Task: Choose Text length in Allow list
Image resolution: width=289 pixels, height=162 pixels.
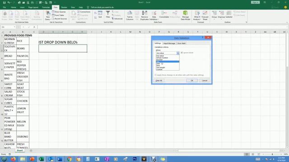Action: [x=168, y=67]
